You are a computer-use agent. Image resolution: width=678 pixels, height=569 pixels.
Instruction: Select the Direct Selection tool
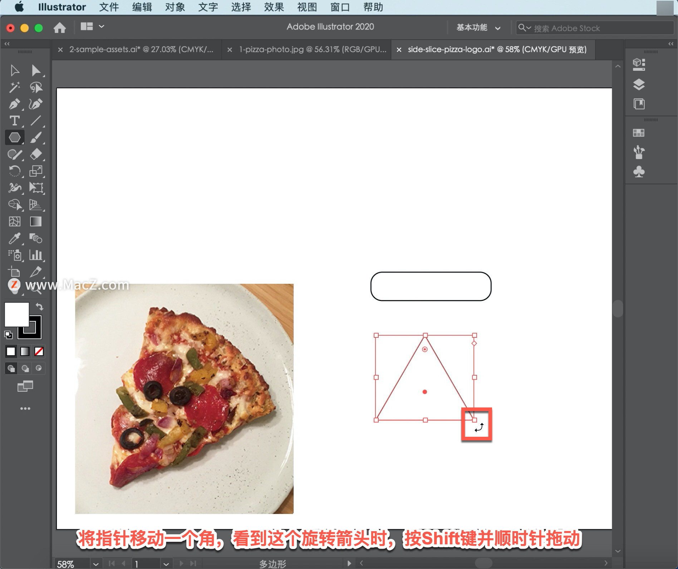(x=36, y=70)
